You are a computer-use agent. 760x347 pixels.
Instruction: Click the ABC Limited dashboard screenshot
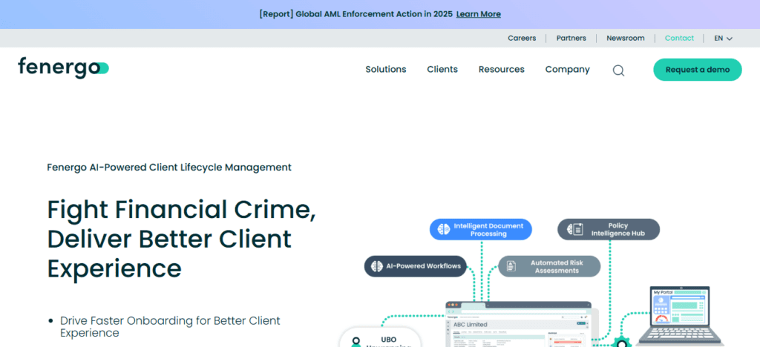click(x=517, y=328)
